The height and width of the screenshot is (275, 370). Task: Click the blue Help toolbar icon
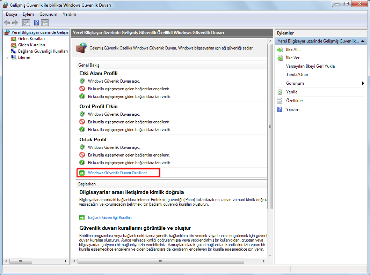37,23
